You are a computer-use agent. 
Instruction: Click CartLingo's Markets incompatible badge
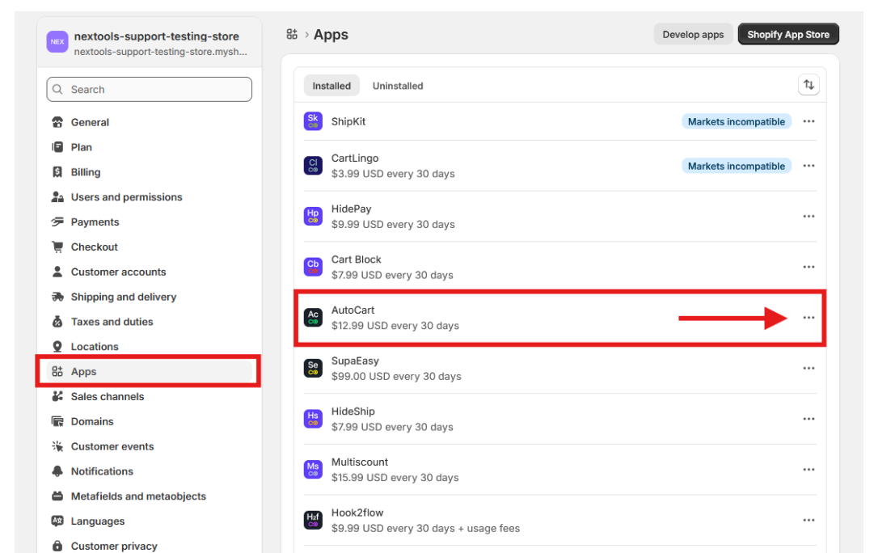pyautogui.click(x=736, y=166)
